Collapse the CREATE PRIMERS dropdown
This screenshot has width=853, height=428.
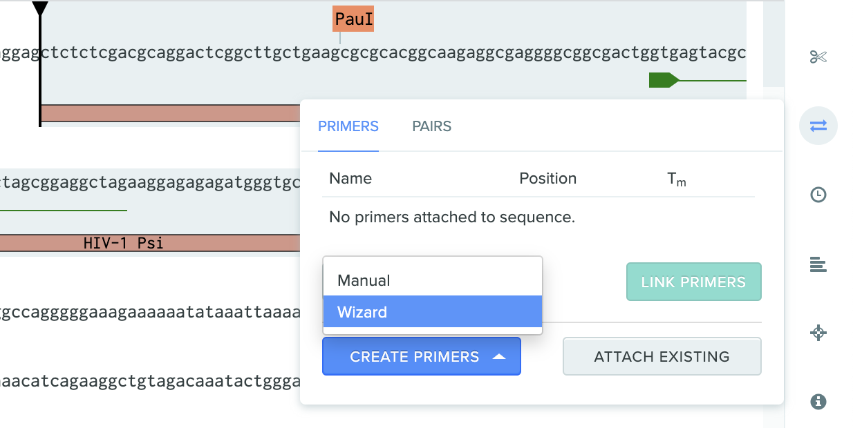pos(422,356)
